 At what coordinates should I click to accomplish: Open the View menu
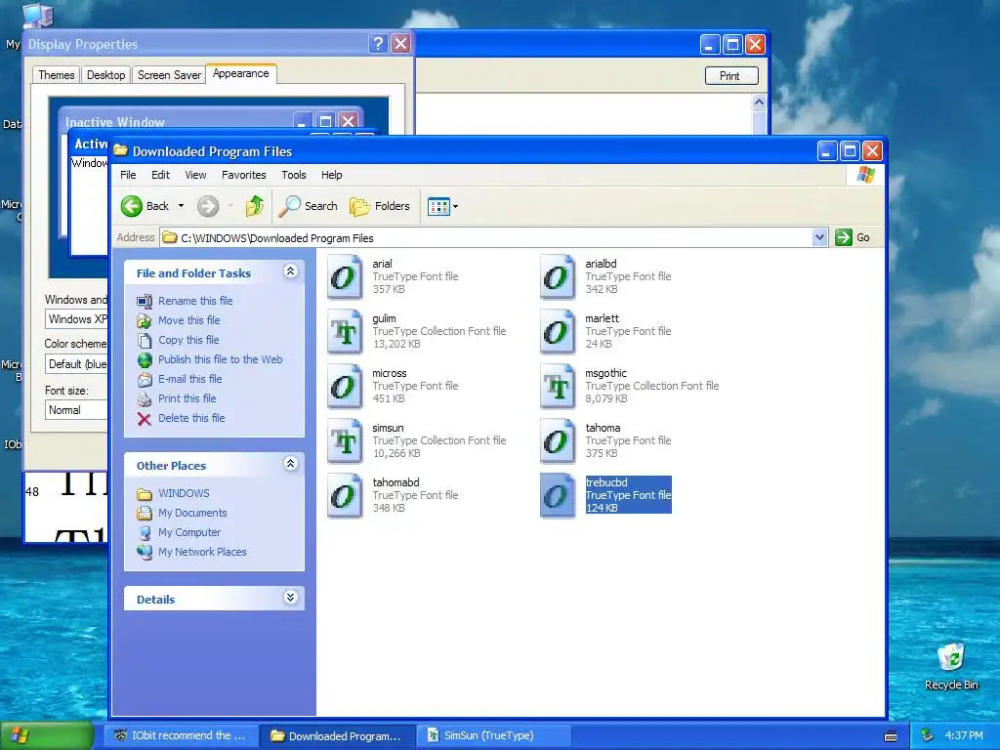[195, 175]
